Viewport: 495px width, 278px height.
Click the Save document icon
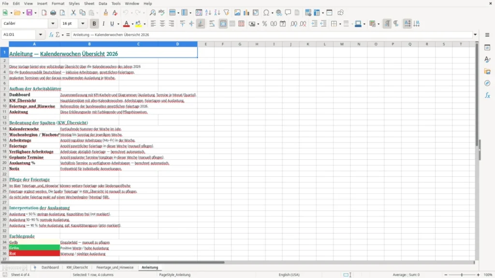pos(29,13)
